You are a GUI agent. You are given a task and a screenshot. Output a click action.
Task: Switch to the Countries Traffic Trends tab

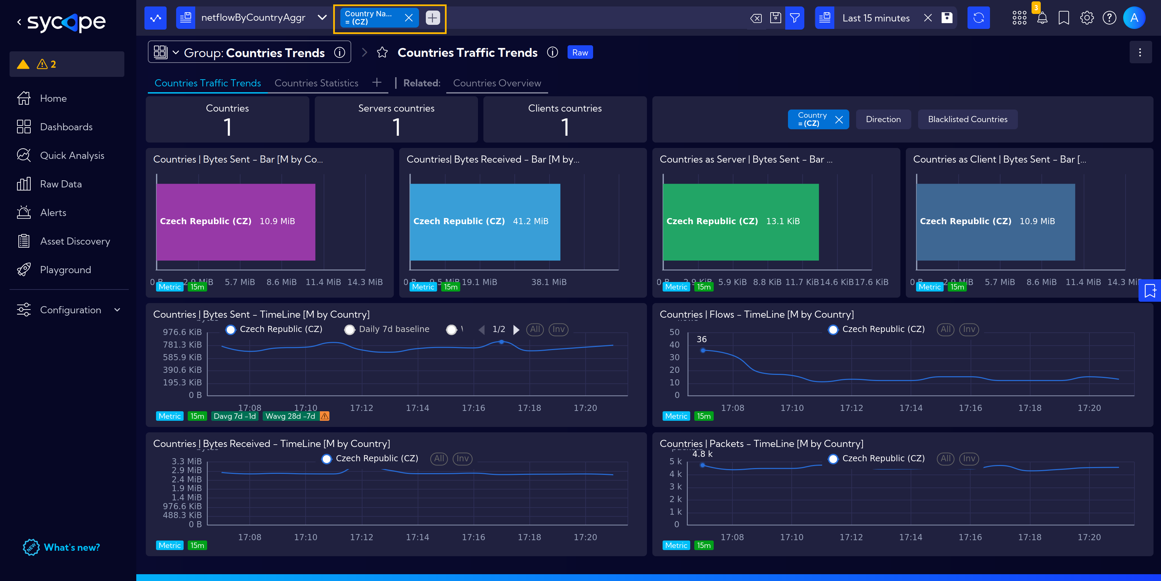208,83
